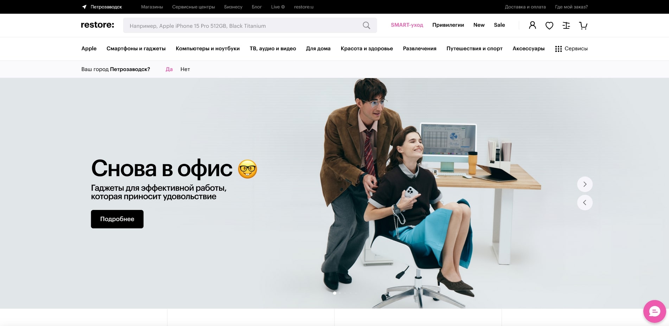Click into the product search field
Image resolution: width=669 pixels, height=326 pixels.
click(243, 26)
